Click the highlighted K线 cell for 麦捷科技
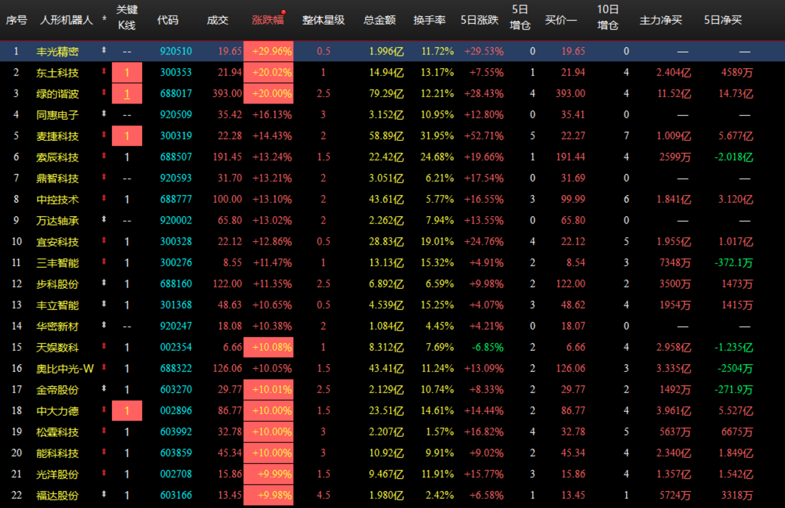The height and width of the screenshot is (508, 785). tap(127, 136)
